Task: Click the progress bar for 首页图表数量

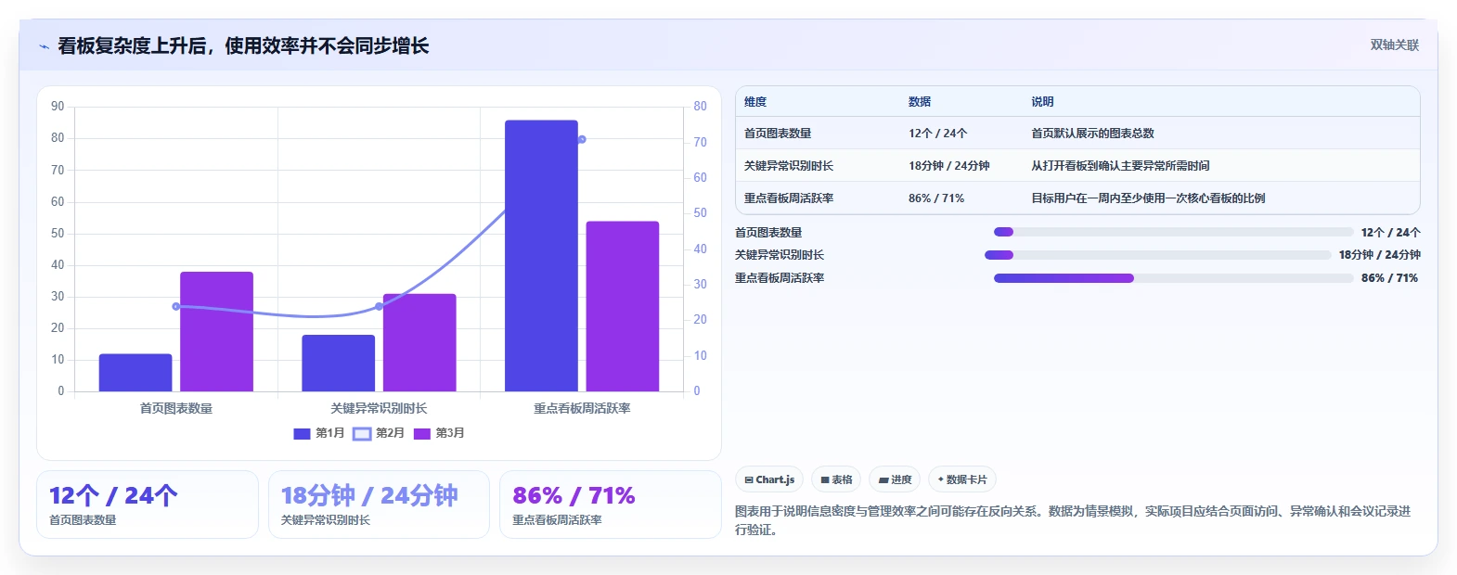Action: tap(1173, 232)
